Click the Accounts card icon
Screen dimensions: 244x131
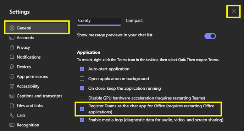pos(12,38)
